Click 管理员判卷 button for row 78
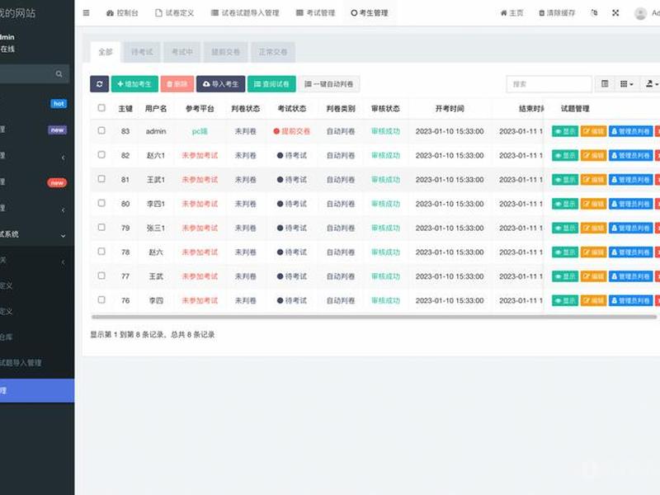Screen dimensions: 660x495 pyautogui.click(x=630, y=252)
